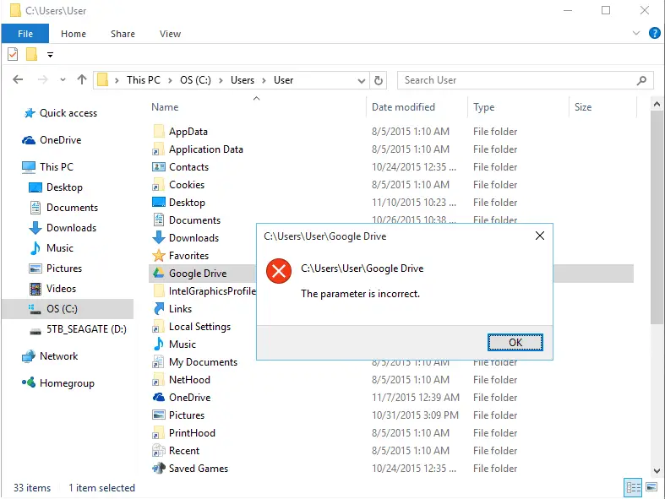Open the File tab
The height and width of the screenshot is (499, 665).
click(x=25, y=34)
